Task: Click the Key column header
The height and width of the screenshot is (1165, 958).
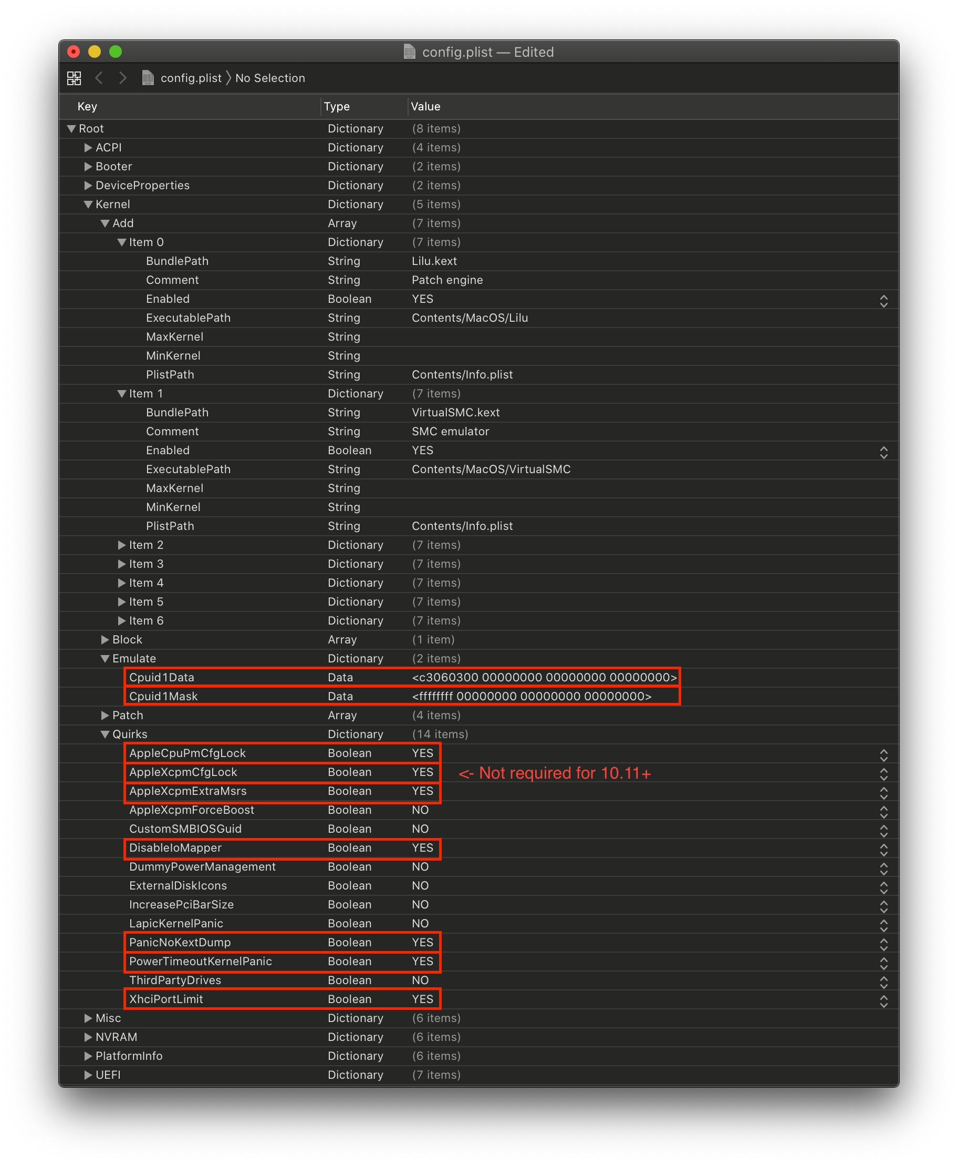Action: 87,107
